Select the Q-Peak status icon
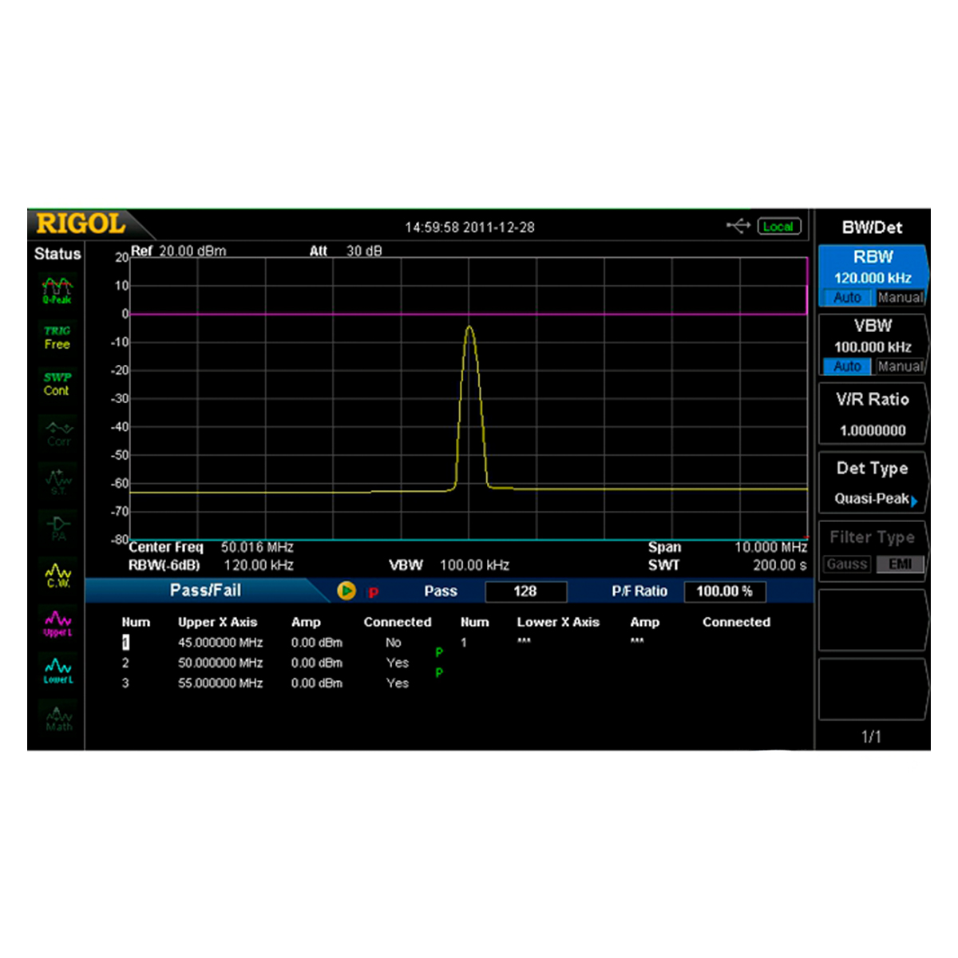958x958 pixels. point(57,288)
